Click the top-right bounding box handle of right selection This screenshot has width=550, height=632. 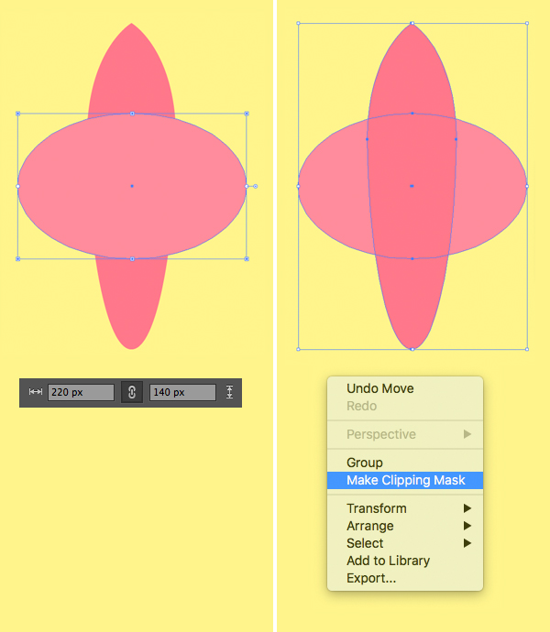(526, 24)
